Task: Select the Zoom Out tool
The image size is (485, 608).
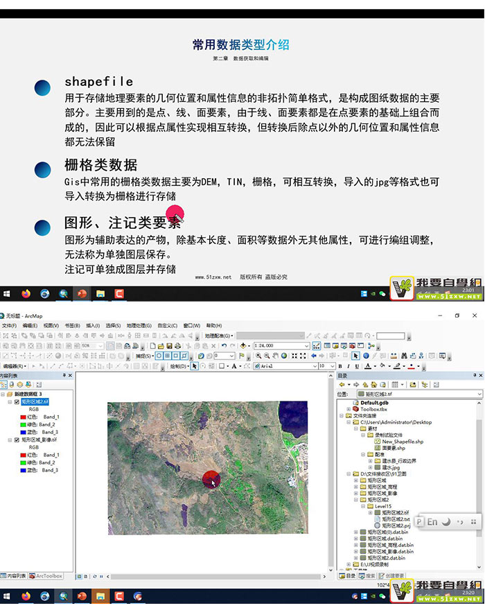Action: 267,356
